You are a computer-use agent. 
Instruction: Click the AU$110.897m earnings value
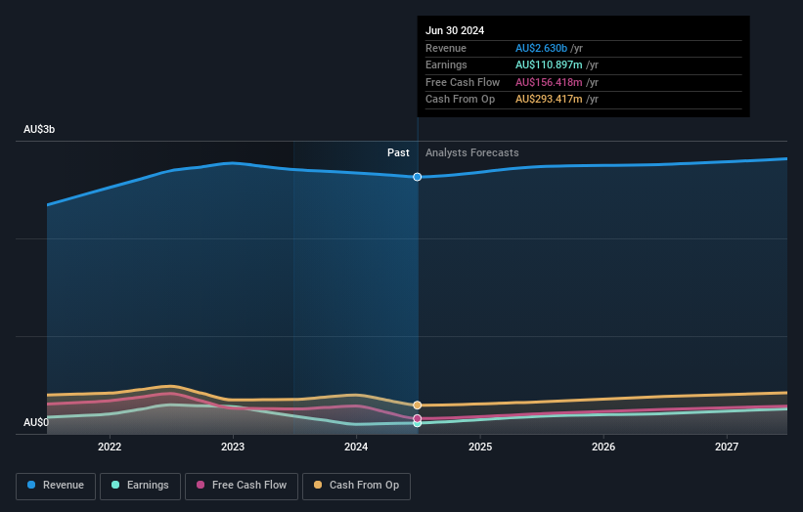point(549,64)
